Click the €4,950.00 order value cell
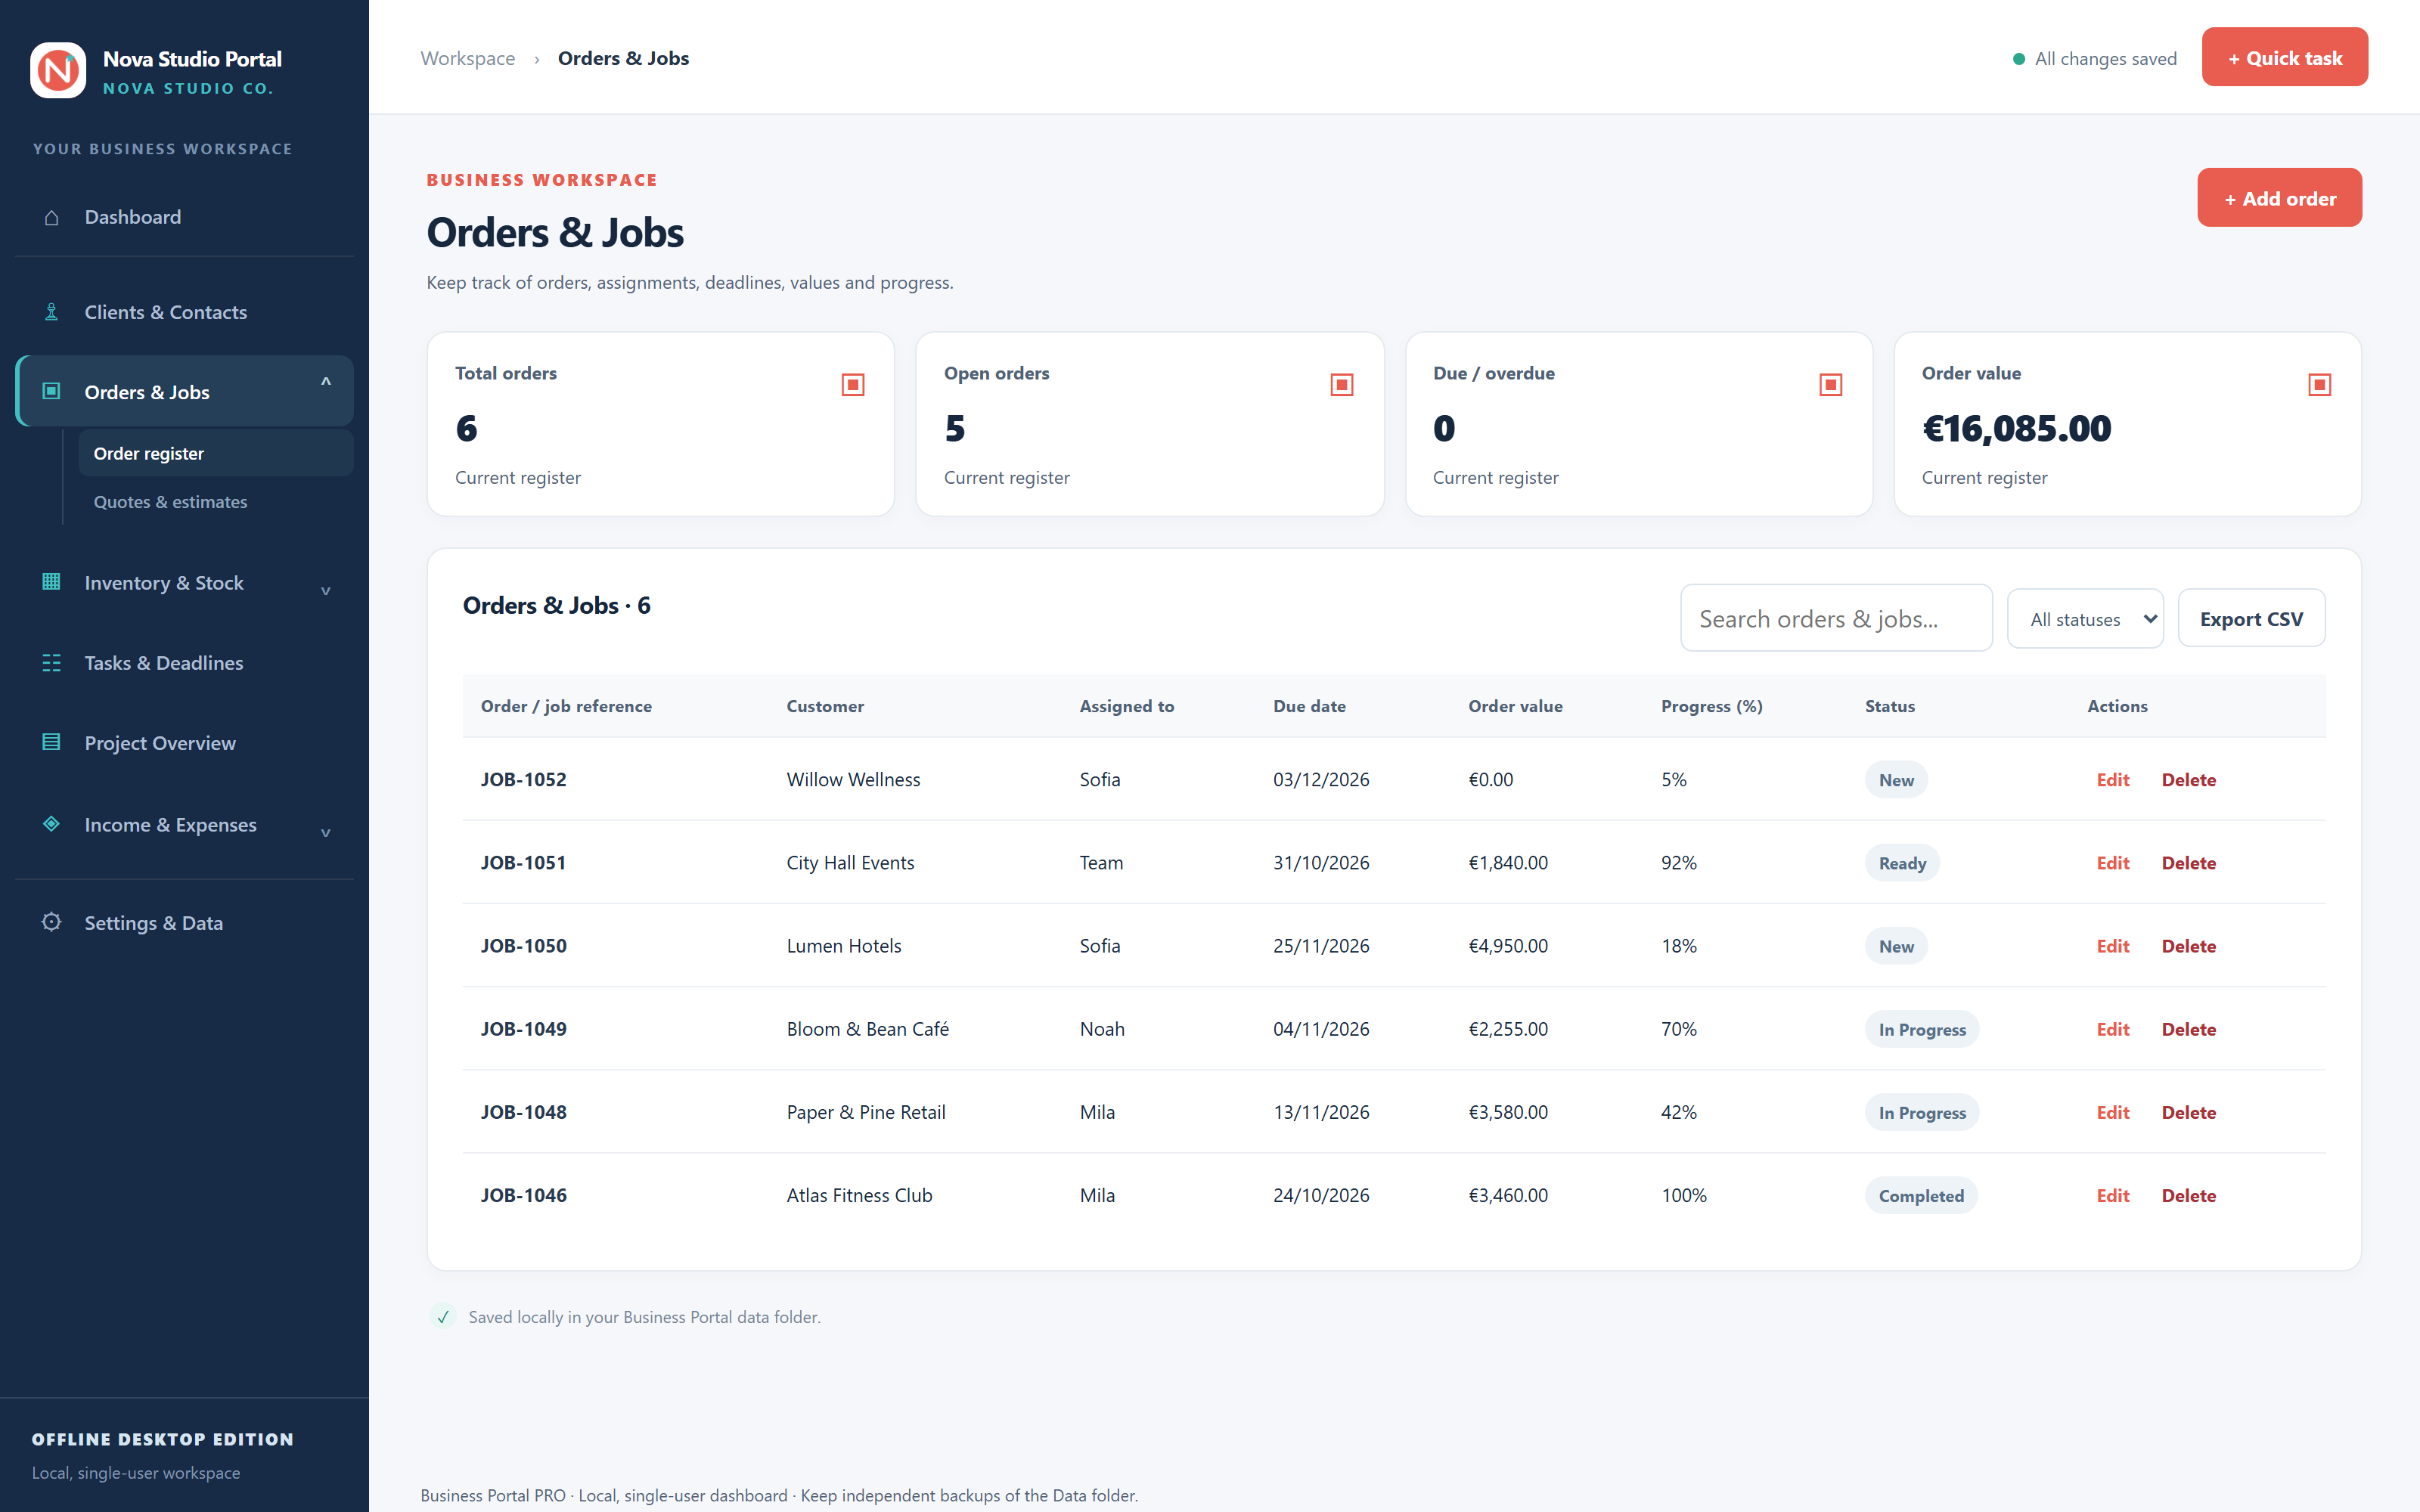Image resolution: width=2420 pixels, height=1512 pixels. [1507, 945]
